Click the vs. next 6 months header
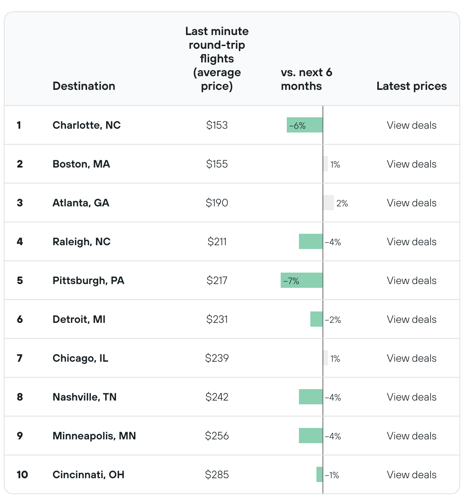Viewport: 464px width, 498px height. point(306,79)
